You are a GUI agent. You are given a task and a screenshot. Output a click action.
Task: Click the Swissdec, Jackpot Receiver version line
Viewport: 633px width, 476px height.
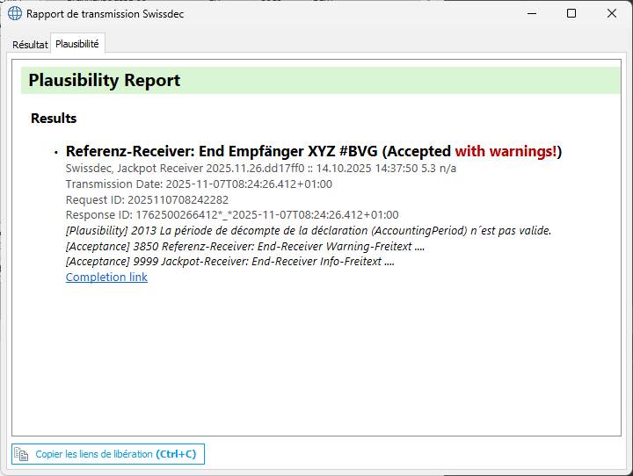pos(260,169)
